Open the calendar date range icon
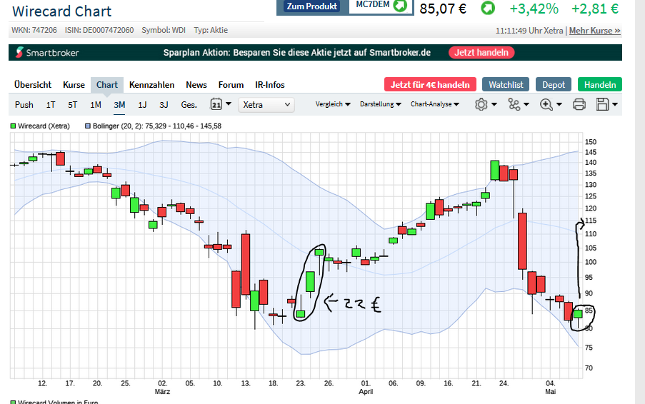This screenshot has height=404, width=645. click(x=216, y=104)
